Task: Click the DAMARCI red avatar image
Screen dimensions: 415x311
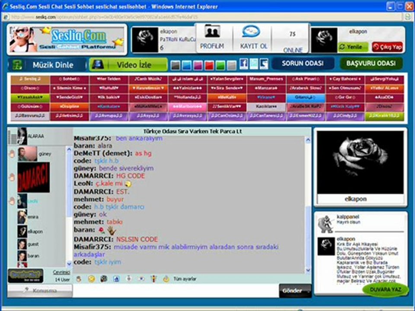Action: pyautogui.click(x=33, y=178)
